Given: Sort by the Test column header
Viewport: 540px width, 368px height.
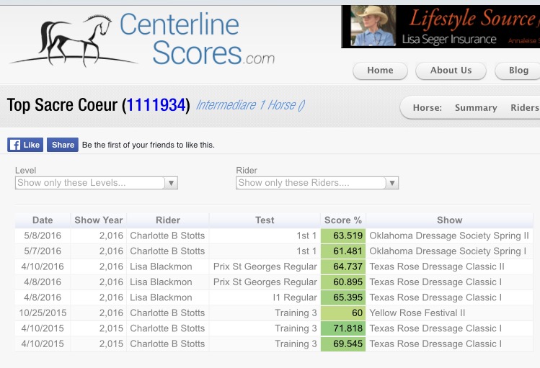Looking at the screenshot, I should point(265,220).
